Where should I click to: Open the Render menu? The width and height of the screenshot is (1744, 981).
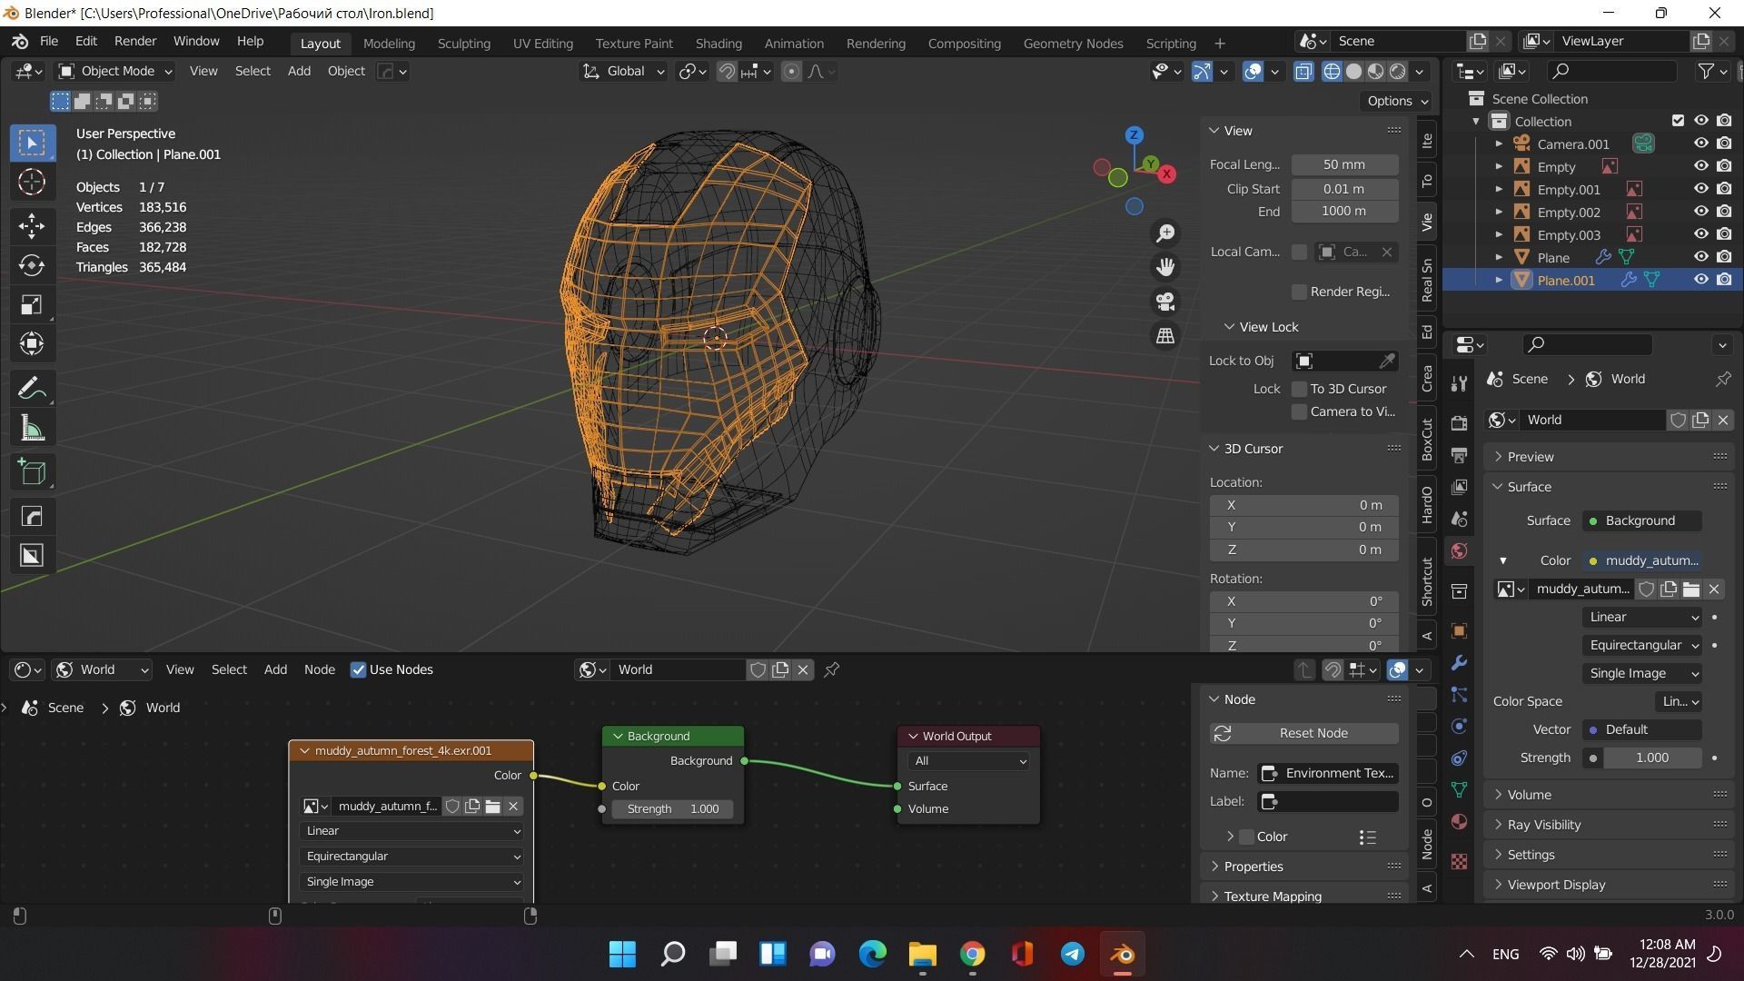[135, 42]
